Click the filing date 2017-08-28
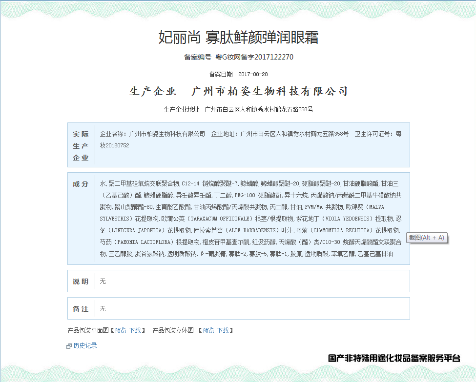The width and height of the screenshot is (476, 382). coord(253,74)
